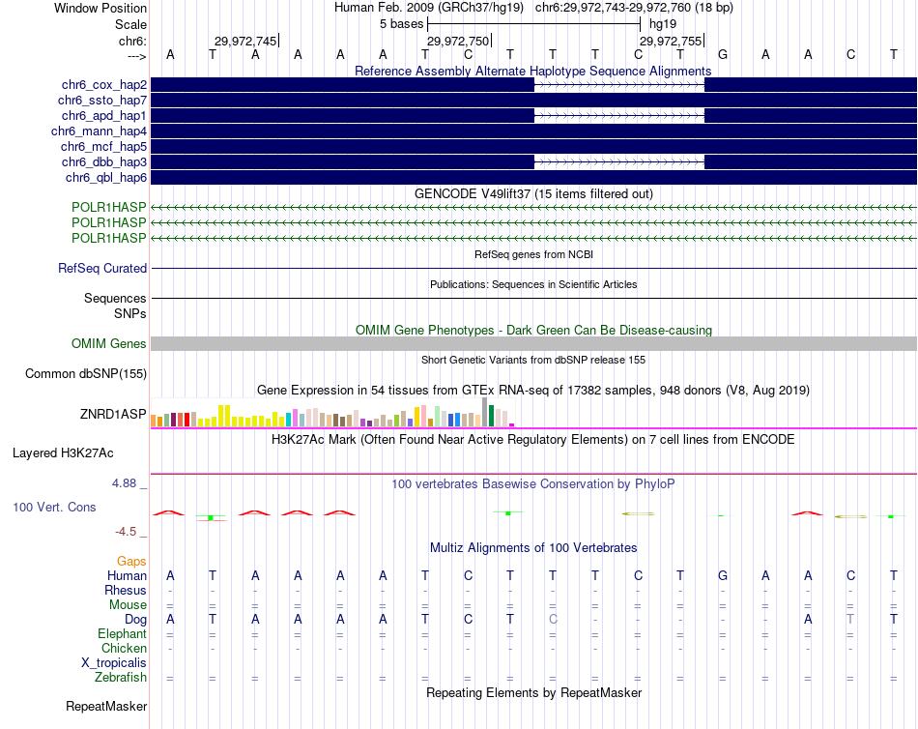Click the chr6_ssto_hap7 alignment bar
The width and height of the screenshot is (918, 729).
[533, 101]
